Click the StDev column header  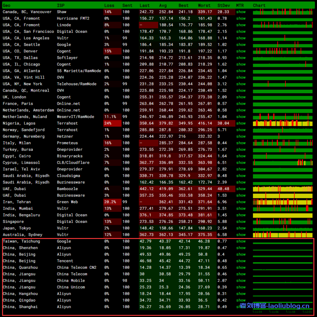click(x=224, y=5)
